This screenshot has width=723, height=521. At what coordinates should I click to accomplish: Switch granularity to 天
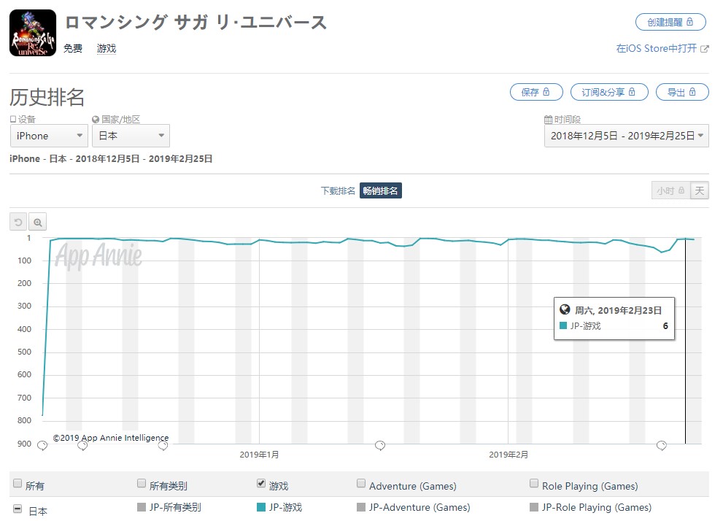tap(700, 191)
